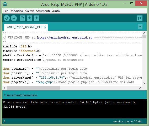The width and height of the screenshot is (149, 126).
Task: Open a sketch with the up-arrow icon
Action: pyautogui.click(x=29, y=18)
